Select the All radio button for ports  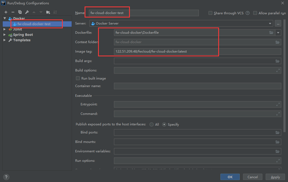coord(152,124)
